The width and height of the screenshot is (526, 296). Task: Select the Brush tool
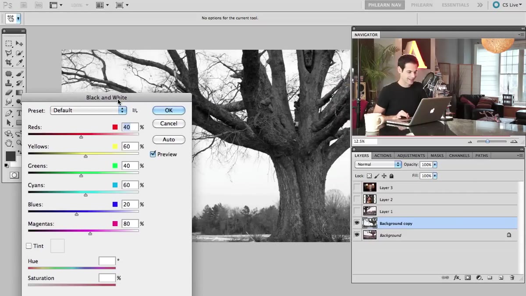[19, 74]
